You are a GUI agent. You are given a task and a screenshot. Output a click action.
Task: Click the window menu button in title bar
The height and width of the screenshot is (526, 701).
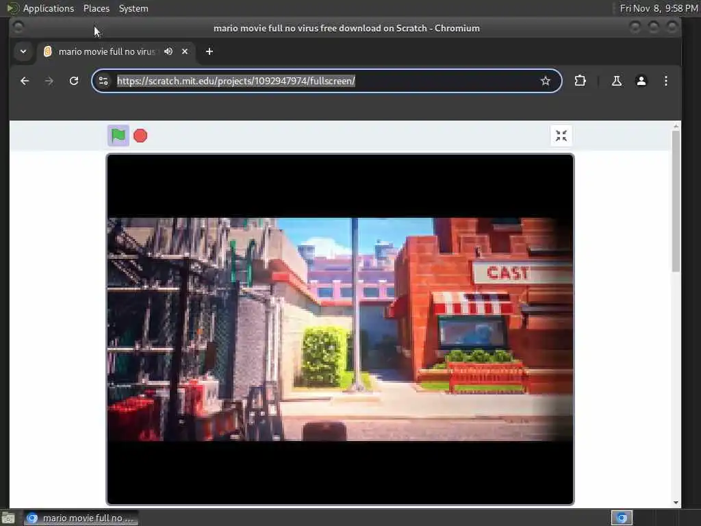click(18, 27)
